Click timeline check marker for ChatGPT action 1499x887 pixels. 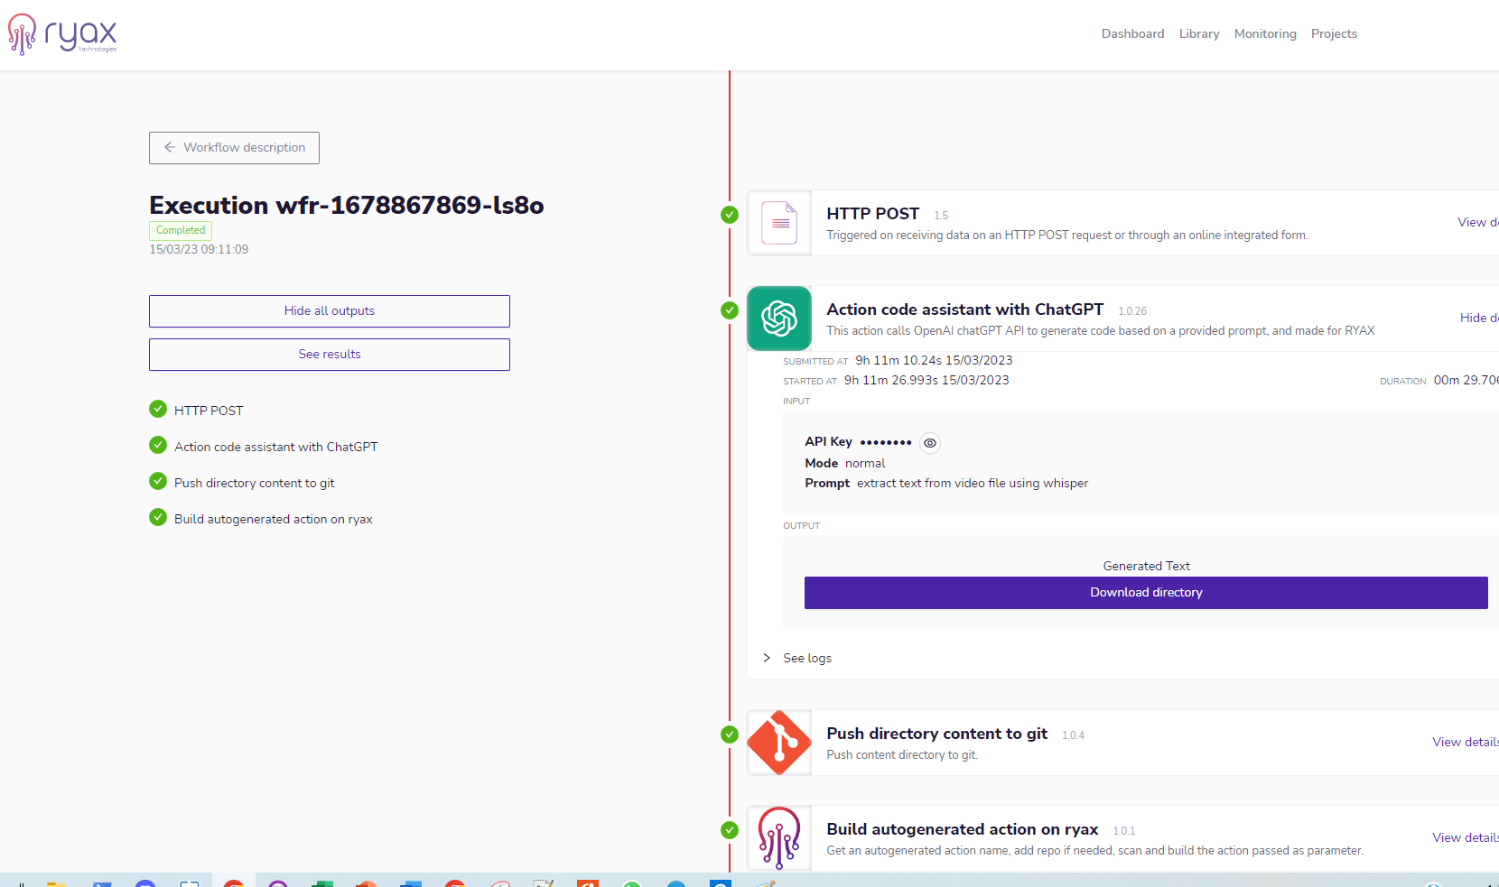tap(730, 310)
